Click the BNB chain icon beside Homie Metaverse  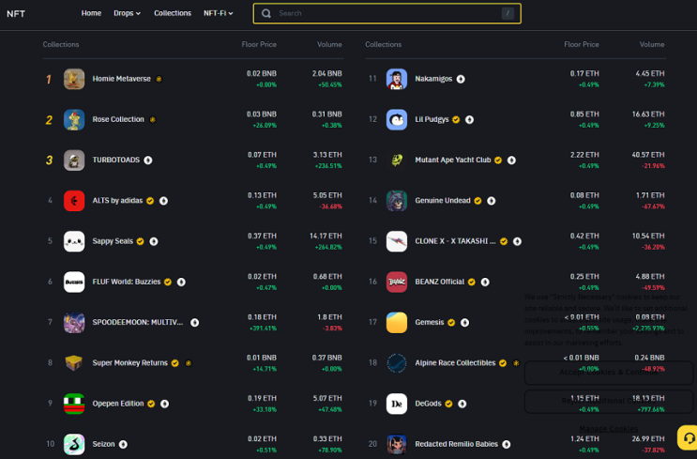coord(159,79)
